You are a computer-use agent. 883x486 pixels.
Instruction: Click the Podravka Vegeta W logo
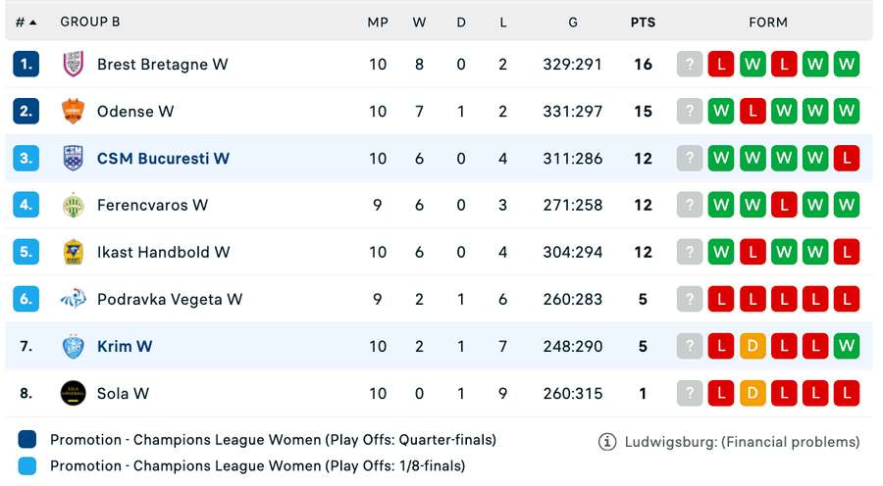[73, 300]
